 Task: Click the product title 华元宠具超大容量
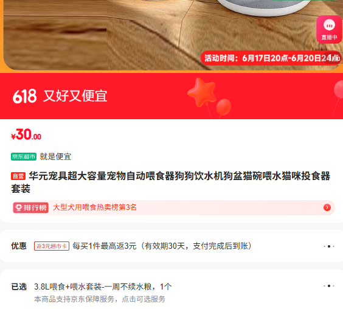click(x=171, y=182)
